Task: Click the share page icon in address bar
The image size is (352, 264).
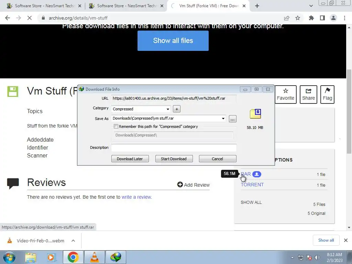Action: (x=286, y=18)
